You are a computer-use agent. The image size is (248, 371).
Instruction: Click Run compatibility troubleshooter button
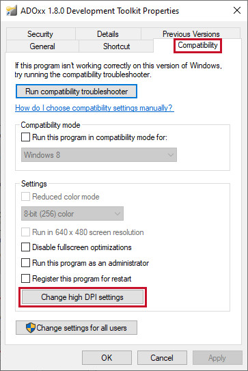(77, 92)
